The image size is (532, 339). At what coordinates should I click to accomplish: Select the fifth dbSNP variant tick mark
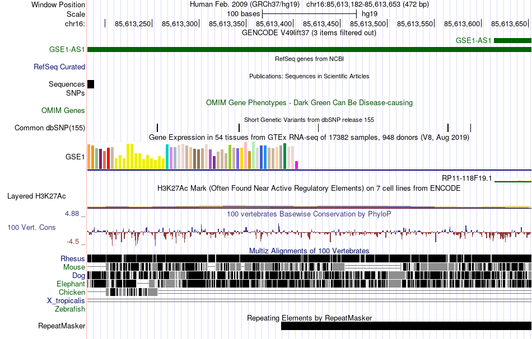point(470,128)
